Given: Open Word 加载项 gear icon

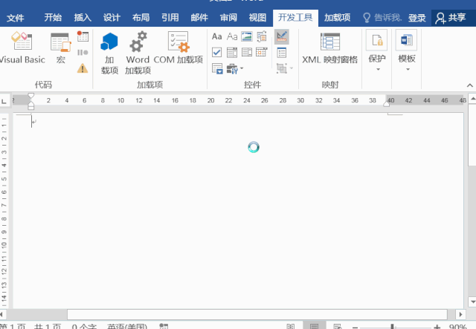Looking at the screenshot, I should (x=138, y=51).
